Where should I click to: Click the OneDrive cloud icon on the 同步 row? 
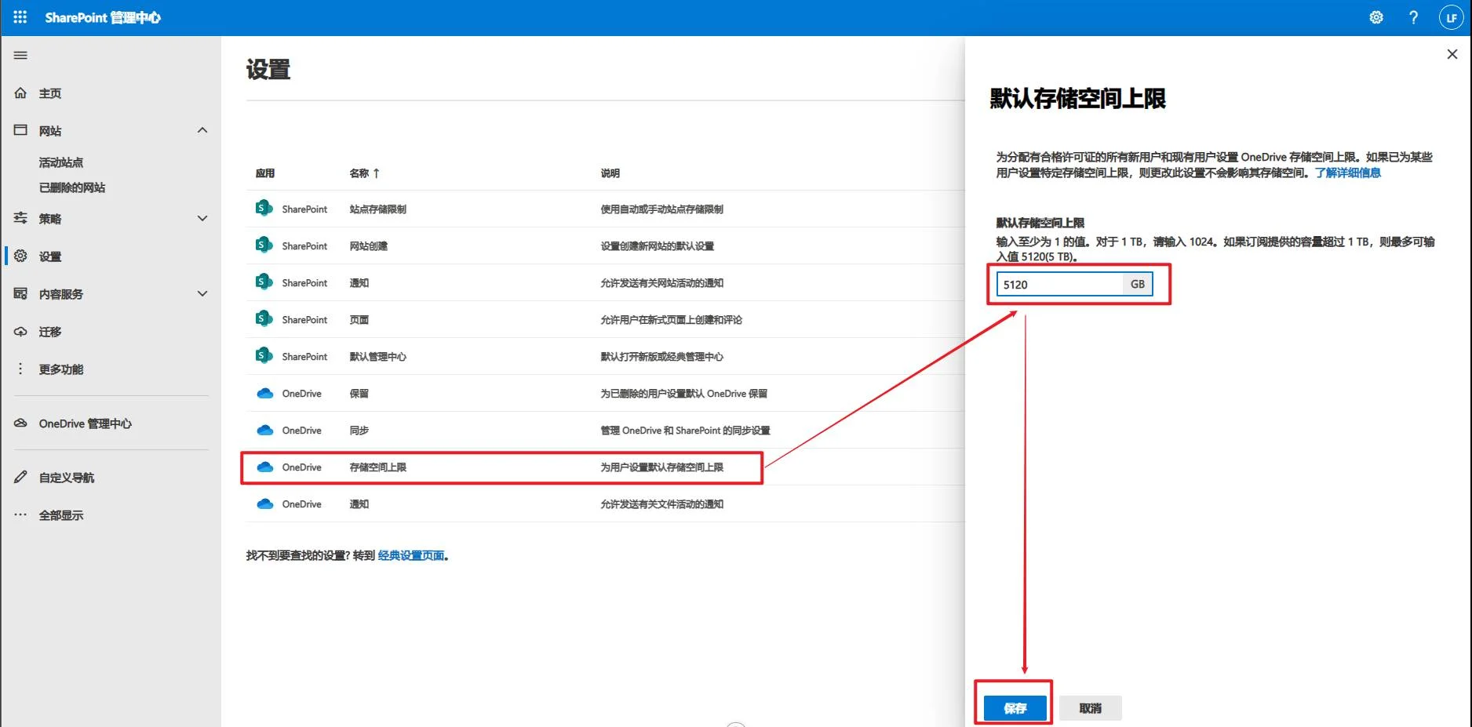pos(264,430)
